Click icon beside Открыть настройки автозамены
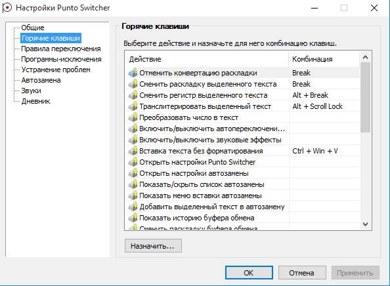 133,173
